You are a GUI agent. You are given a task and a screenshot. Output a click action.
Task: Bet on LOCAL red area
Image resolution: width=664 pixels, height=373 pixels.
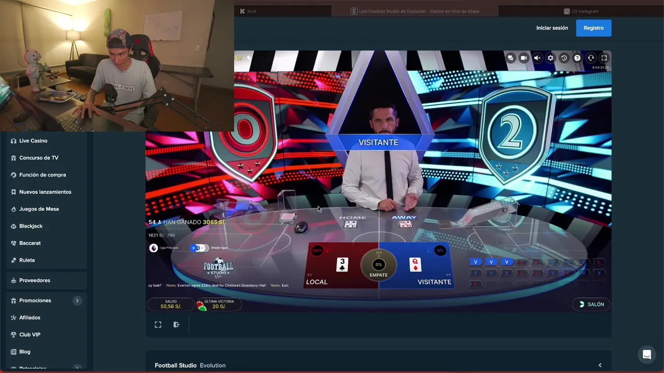(x=336, y=265)
